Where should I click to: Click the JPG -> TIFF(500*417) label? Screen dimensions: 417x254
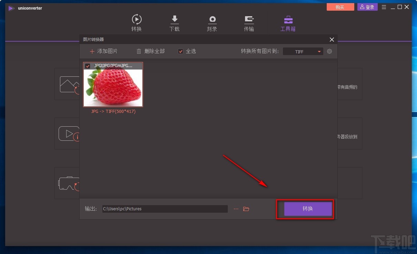[x=113, y=112]
